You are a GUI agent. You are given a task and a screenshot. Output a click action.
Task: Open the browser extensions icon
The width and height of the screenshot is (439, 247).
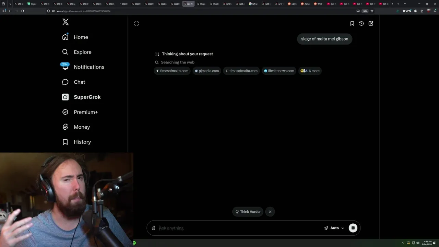pos(422,11)
